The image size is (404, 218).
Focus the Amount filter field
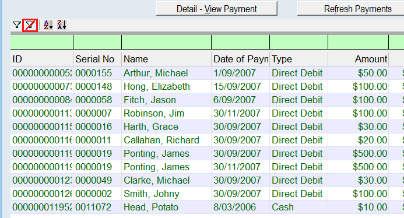coord(359,42)
